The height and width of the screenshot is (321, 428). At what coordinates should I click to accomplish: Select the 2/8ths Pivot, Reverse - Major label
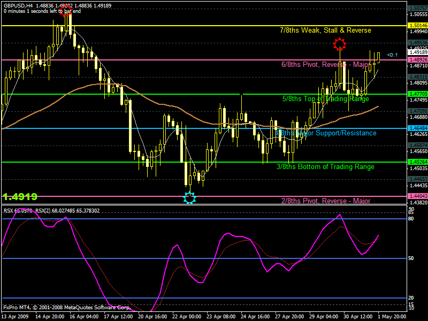[x=326, y=201]
